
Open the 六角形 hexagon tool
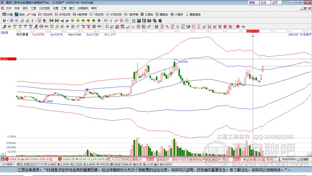[x=176, y=14]
